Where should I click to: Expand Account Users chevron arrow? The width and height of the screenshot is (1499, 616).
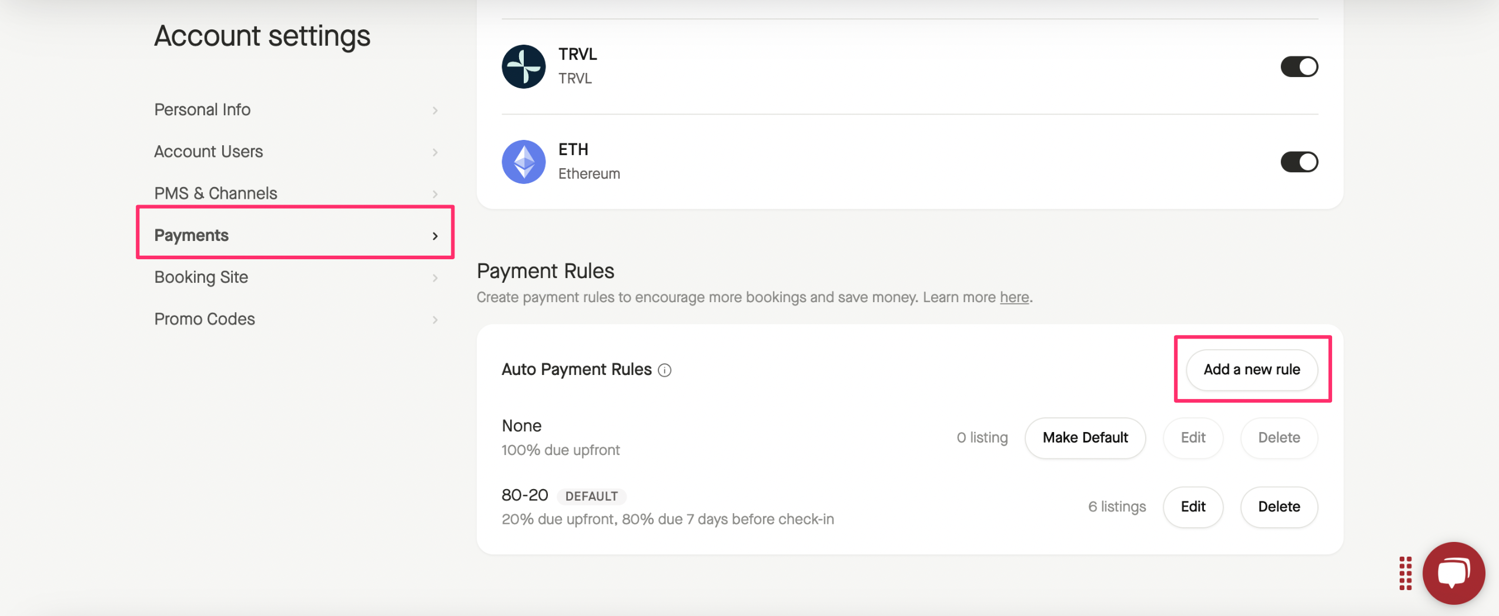(435, 152)
